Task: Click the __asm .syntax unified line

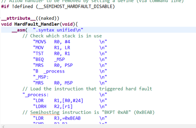Action: tap(47, 30)
